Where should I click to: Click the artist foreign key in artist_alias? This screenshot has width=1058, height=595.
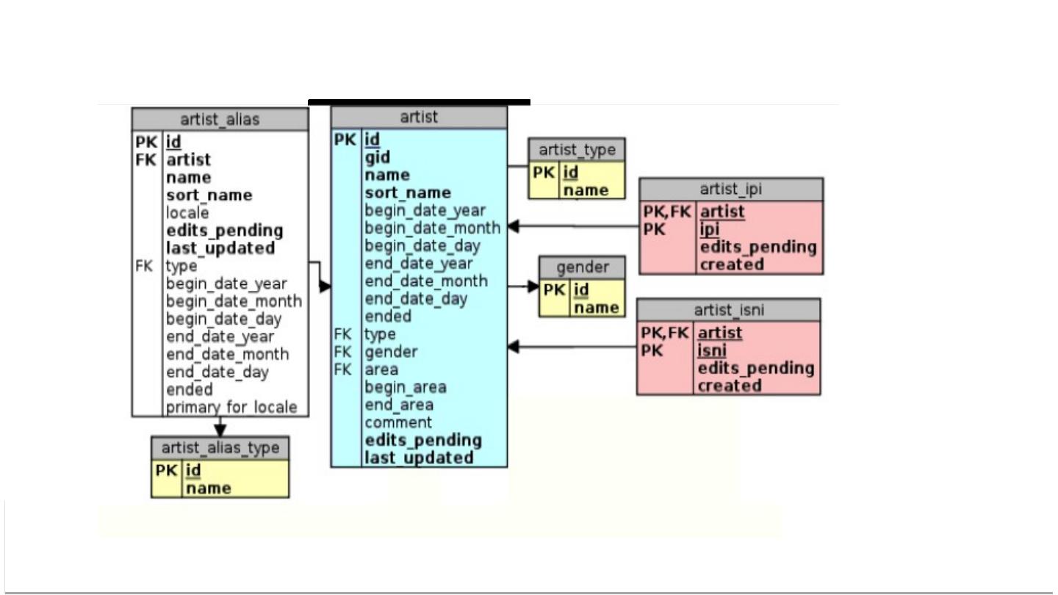point(188,159)
